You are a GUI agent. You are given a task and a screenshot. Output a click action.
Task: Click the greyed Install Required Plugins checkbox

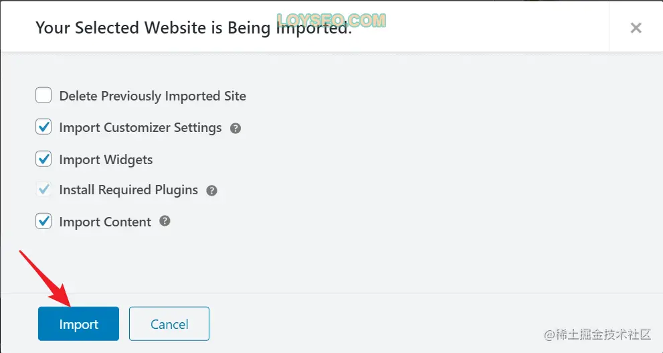coord(43,189)
